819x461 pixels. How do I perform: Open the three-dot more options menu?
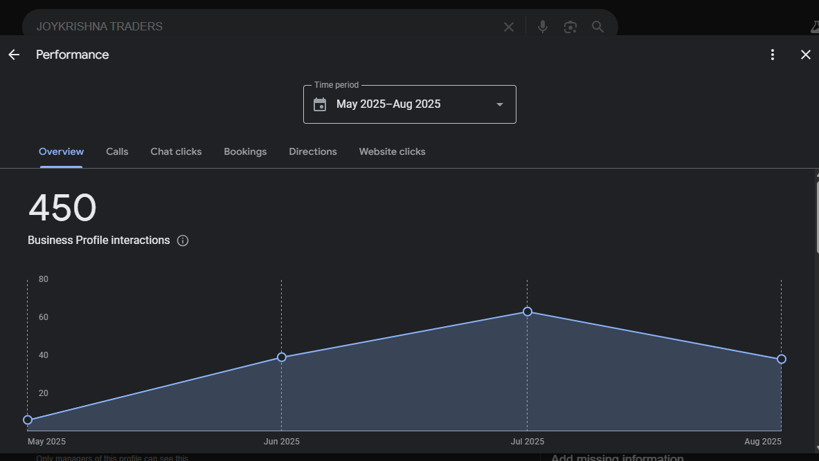click(x=773, y=55)
